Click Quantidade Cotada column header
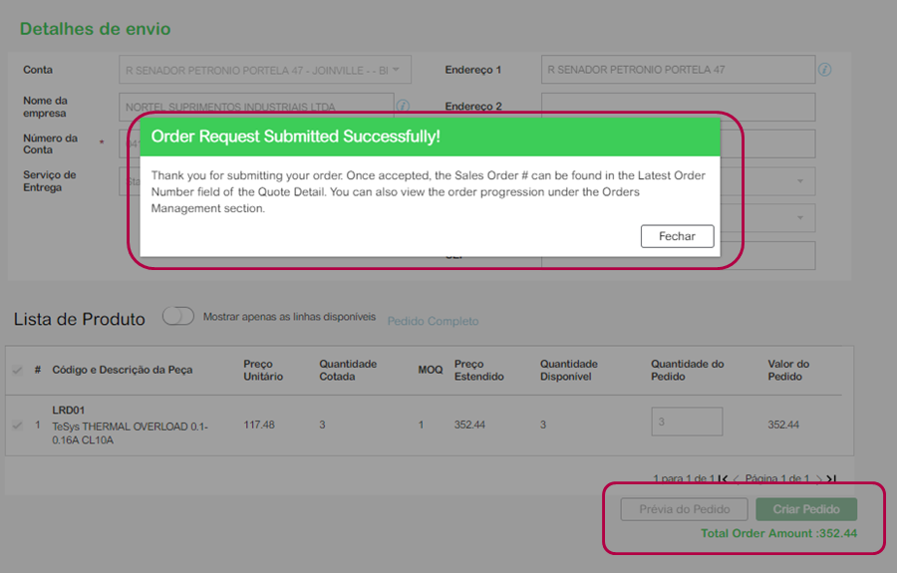This screenshot has width=897, height=573. click(348, 370)
